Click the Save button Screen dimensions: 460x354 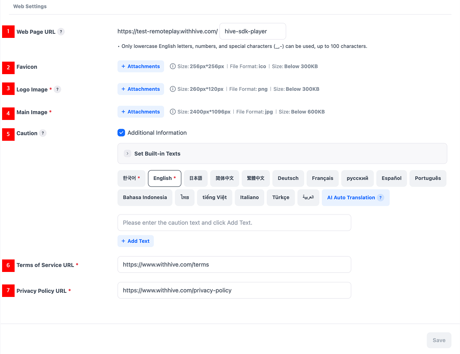[x=439, y=340]
